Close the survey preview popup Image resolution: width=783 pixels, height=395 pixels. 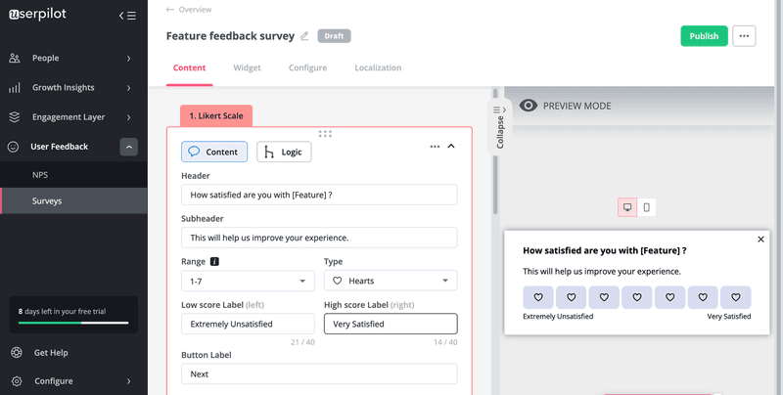(761, 240)
